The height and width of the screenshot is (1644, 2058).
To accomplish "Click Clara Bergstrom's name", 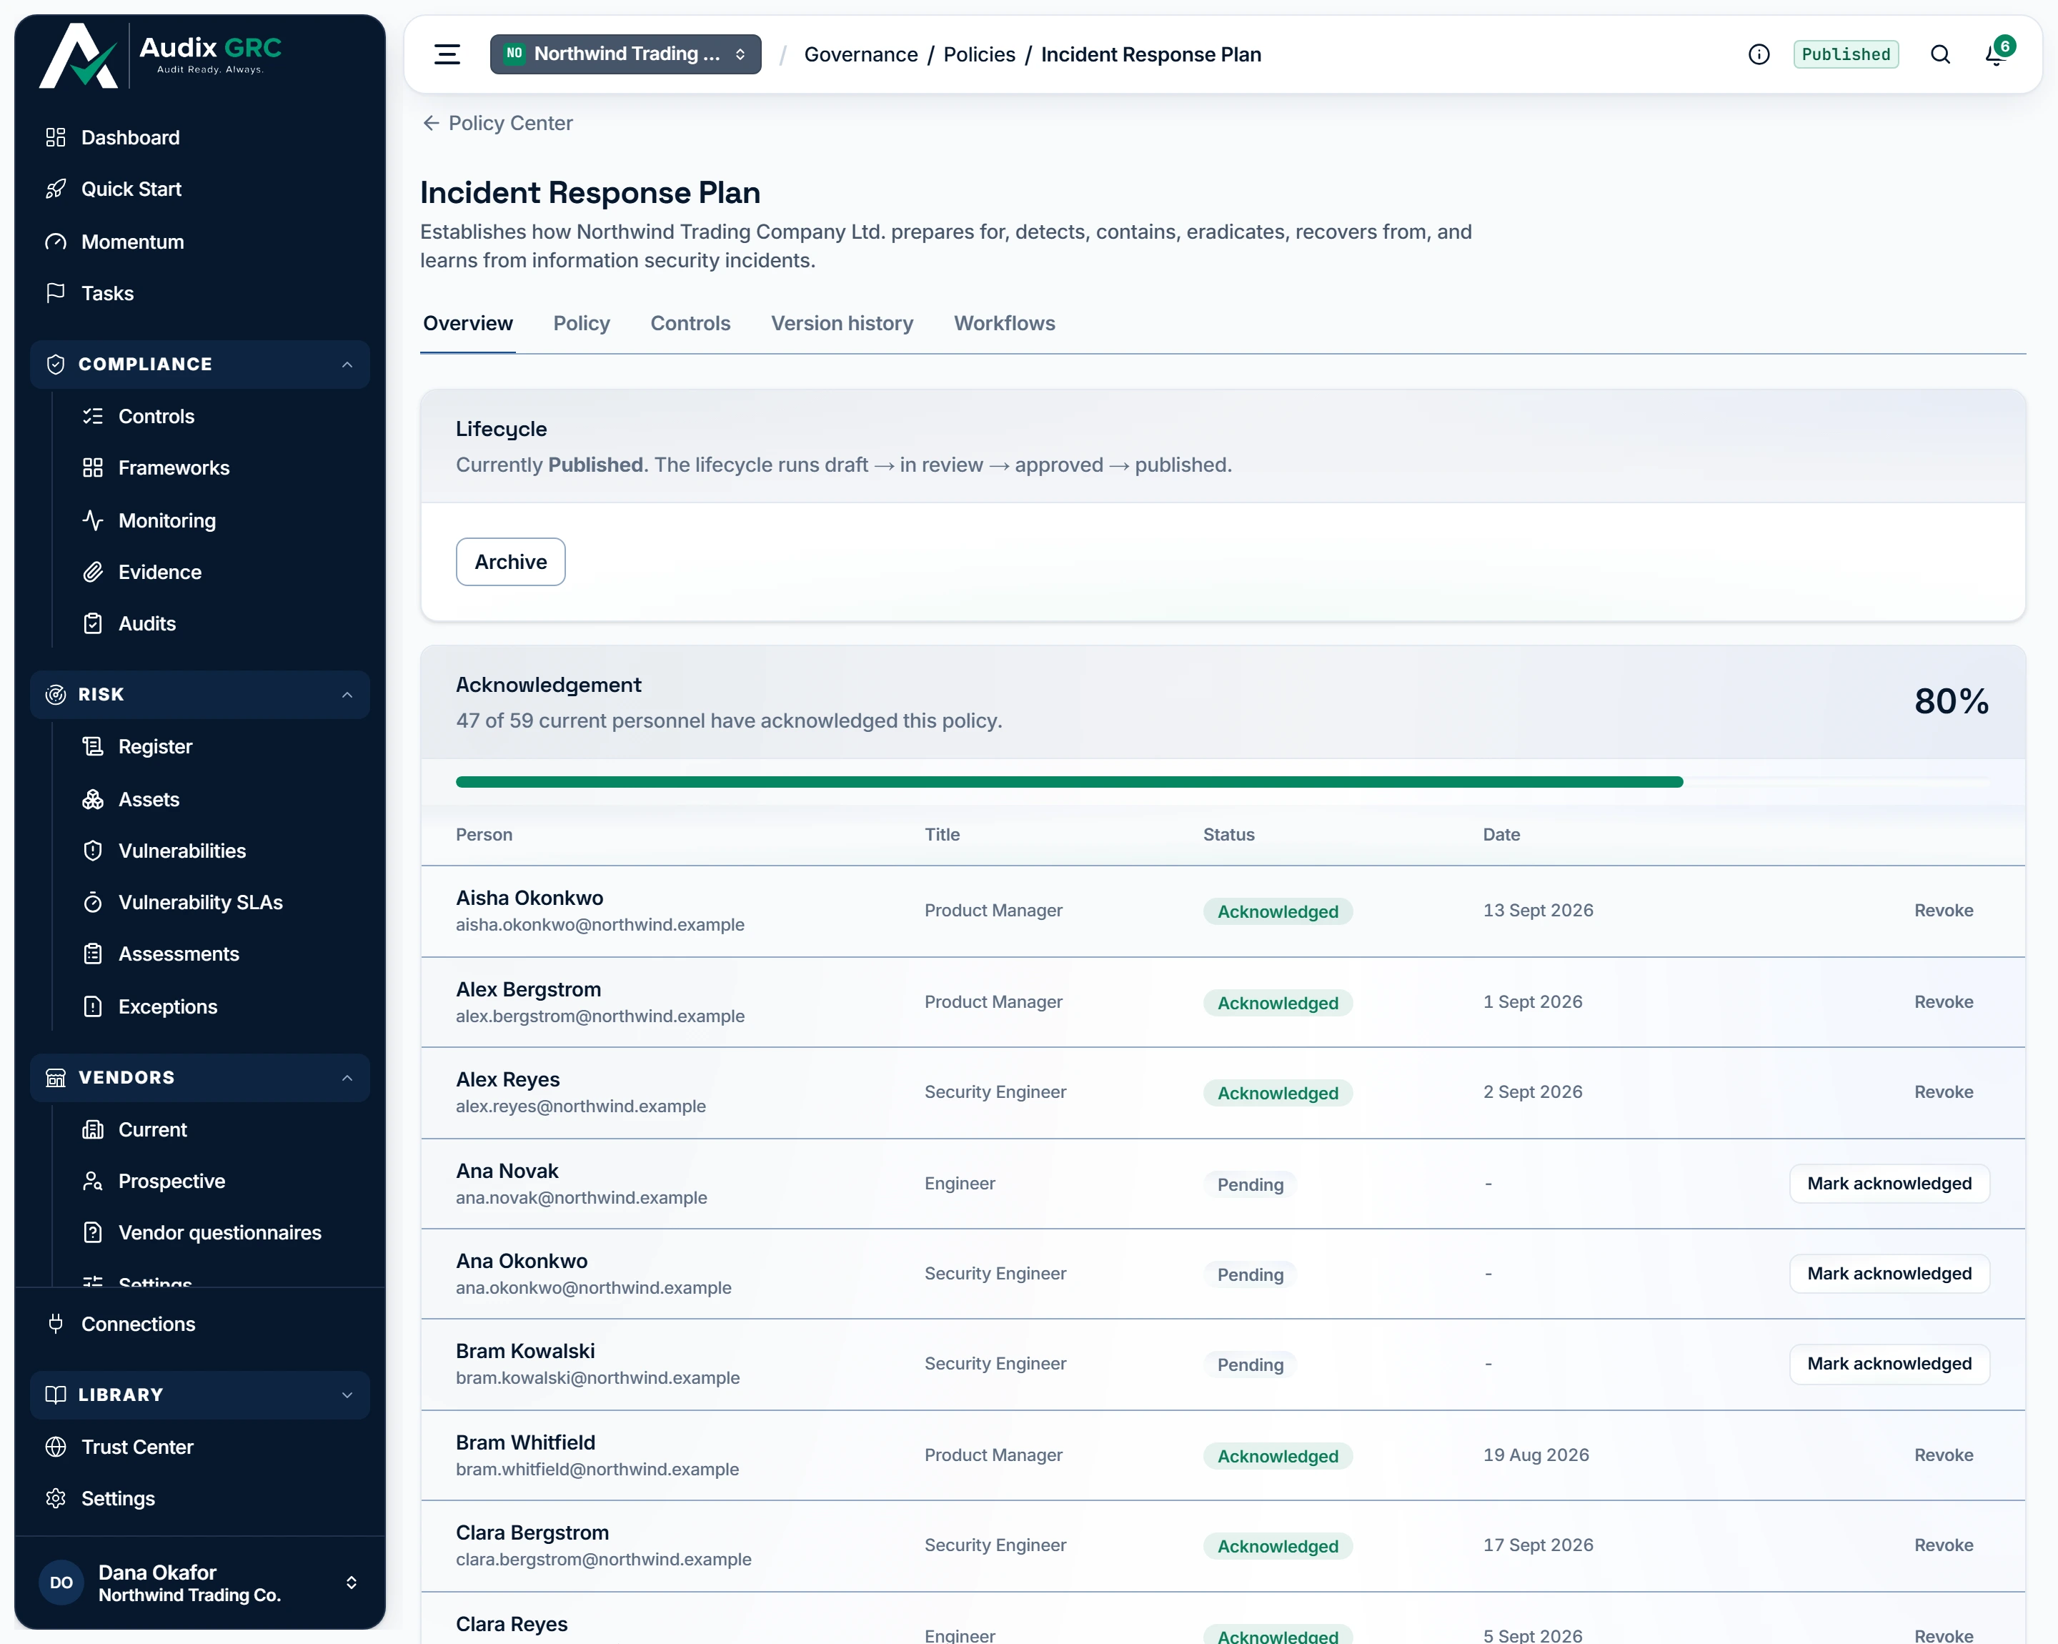I will pyautogui.click(x=532, y=1533).
